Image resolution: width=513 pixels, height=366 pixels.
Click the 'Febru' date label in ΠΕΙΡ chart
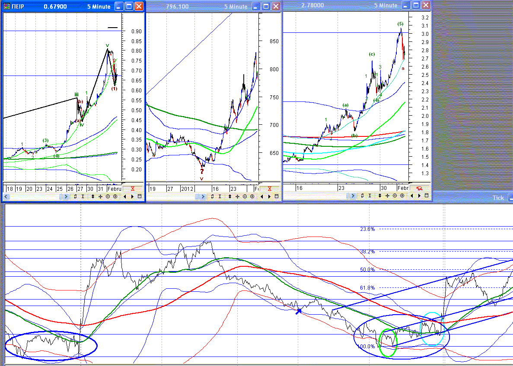pyautogui.click(x=115, y=189)
